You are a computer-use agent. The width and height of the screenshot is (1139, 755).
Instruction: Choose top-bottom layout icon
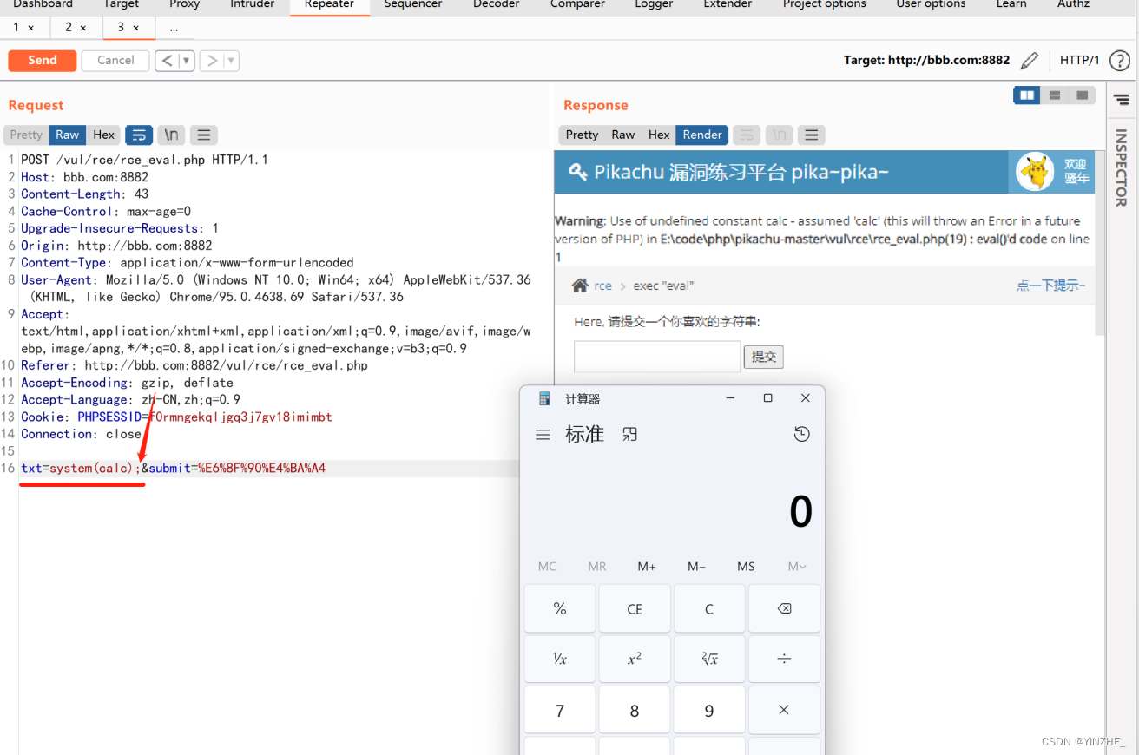coord(1055,95)
